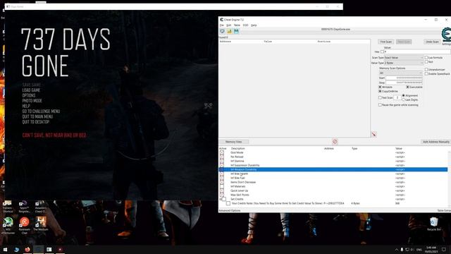This screenshot has width=451, height=254.
Task: Expand the Set Credits group
Action: point(221,199)
